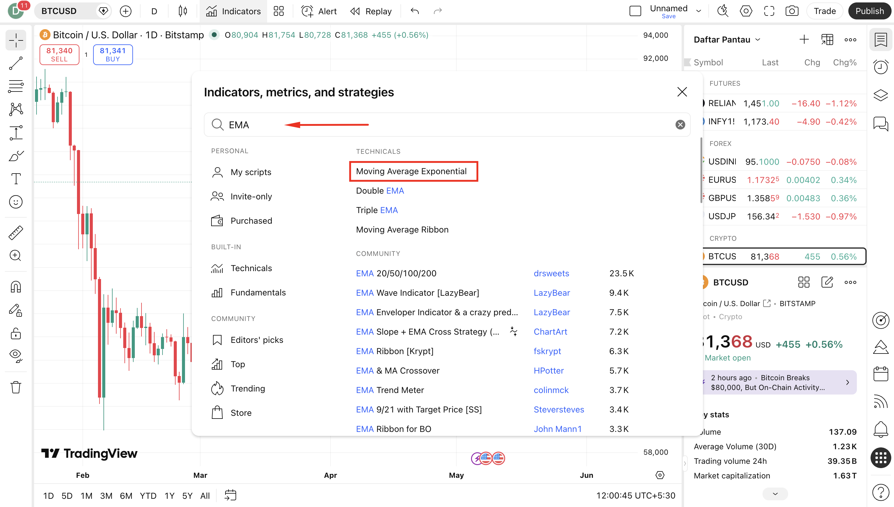Viewport: 894px width, 507px height.
Task: Click the indicator list scrollbar
Action: 701,170
